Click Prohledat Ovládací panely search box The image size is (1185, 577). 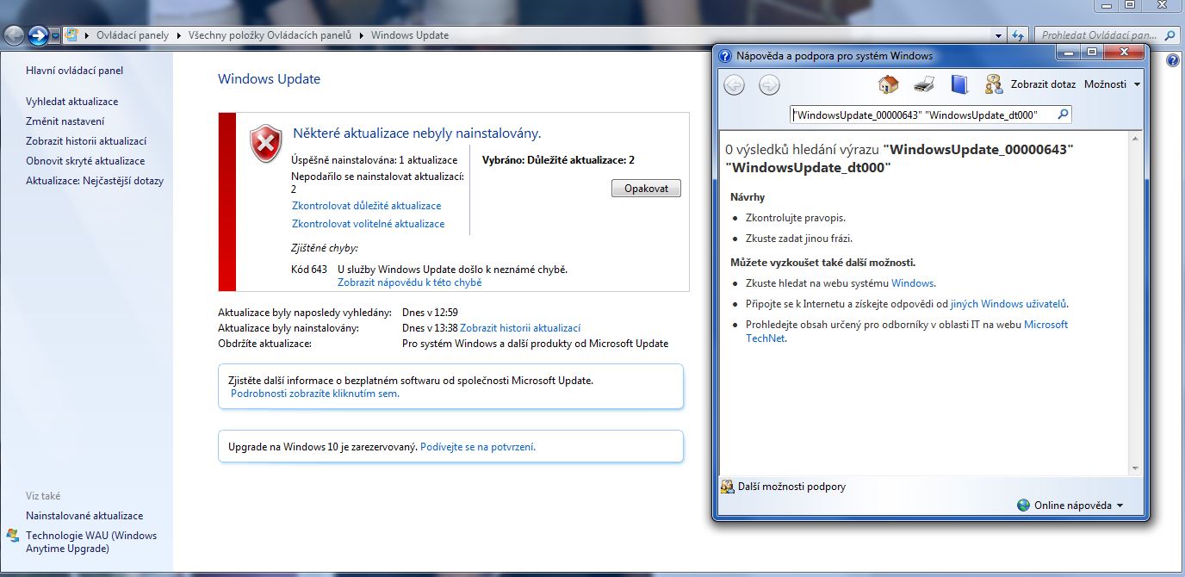[1099, 35]
